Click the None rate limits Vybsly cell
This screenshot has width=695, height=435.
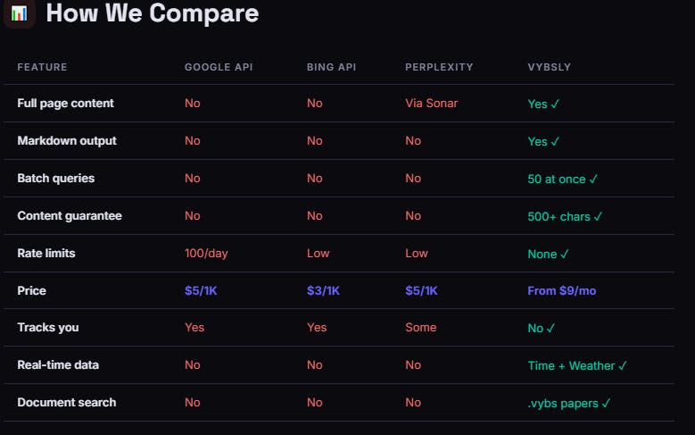[x=548, y=254]
